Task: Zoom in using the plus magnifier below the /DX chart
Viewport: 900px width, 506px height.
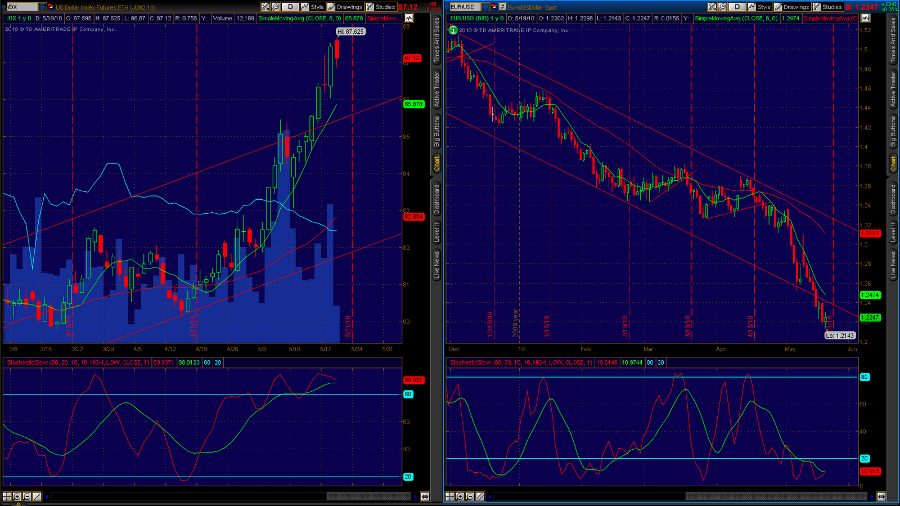Action: coord(17,496)
